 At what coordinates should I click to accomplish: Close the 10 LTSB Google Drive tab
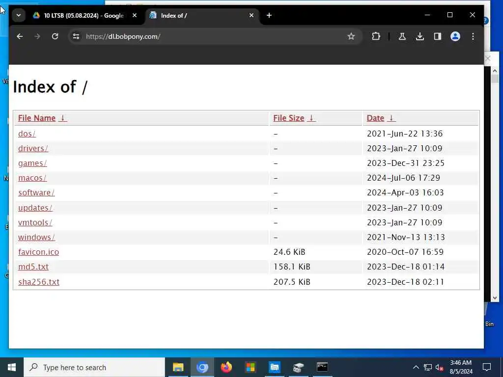[x=135, y=15]
